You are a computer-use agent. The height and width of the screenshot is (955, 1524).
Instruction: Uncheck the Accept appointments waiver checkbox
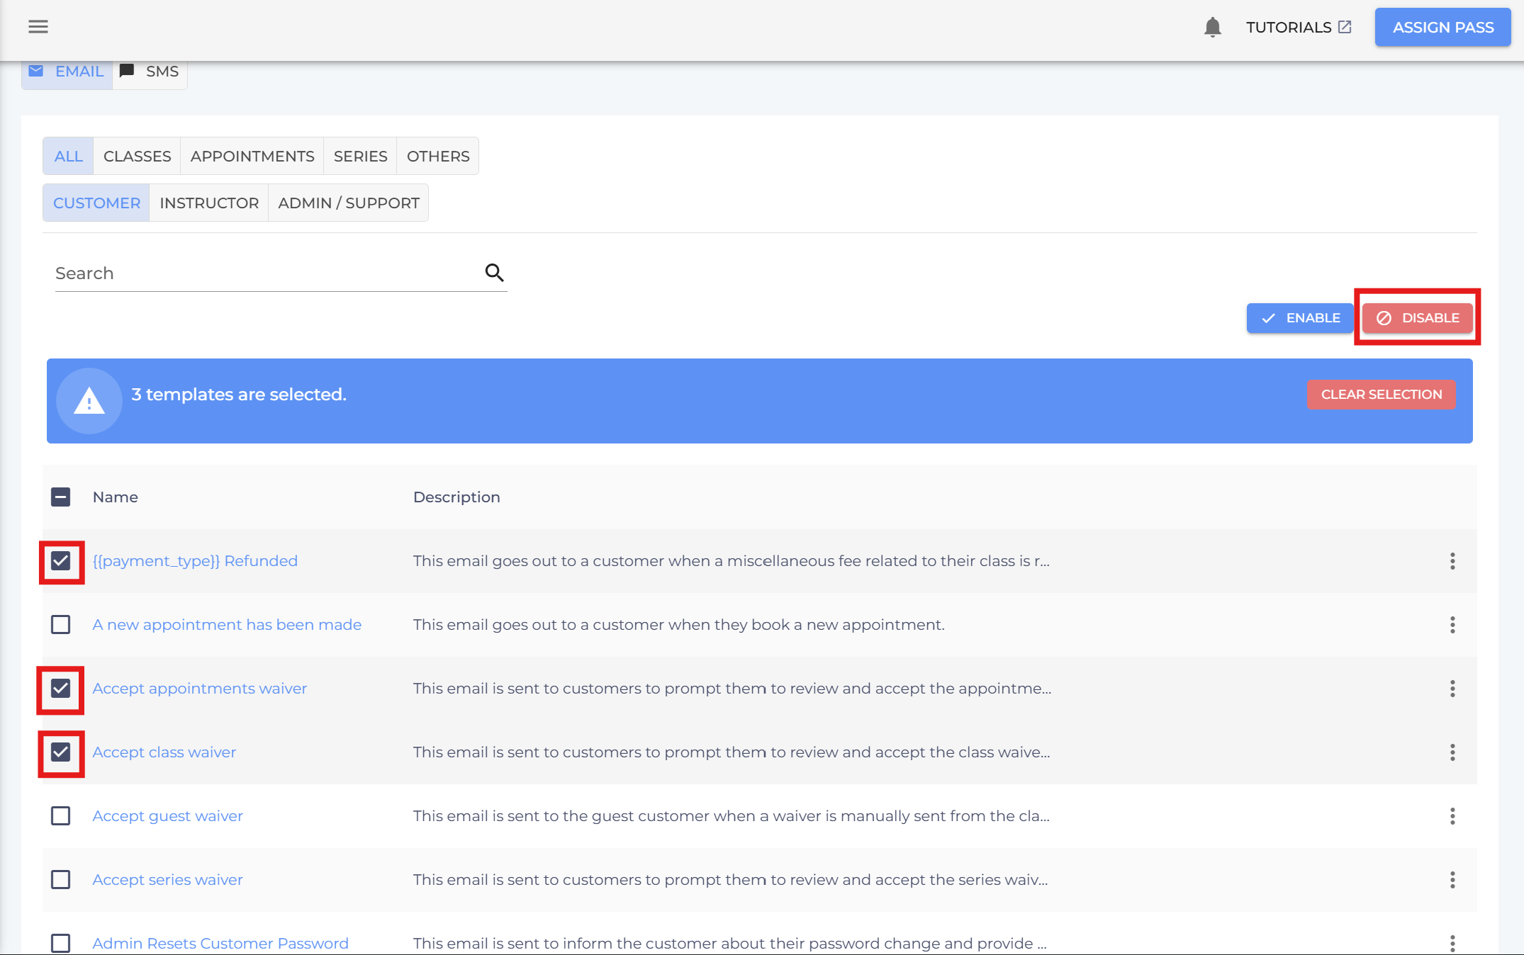click(61, 689)
